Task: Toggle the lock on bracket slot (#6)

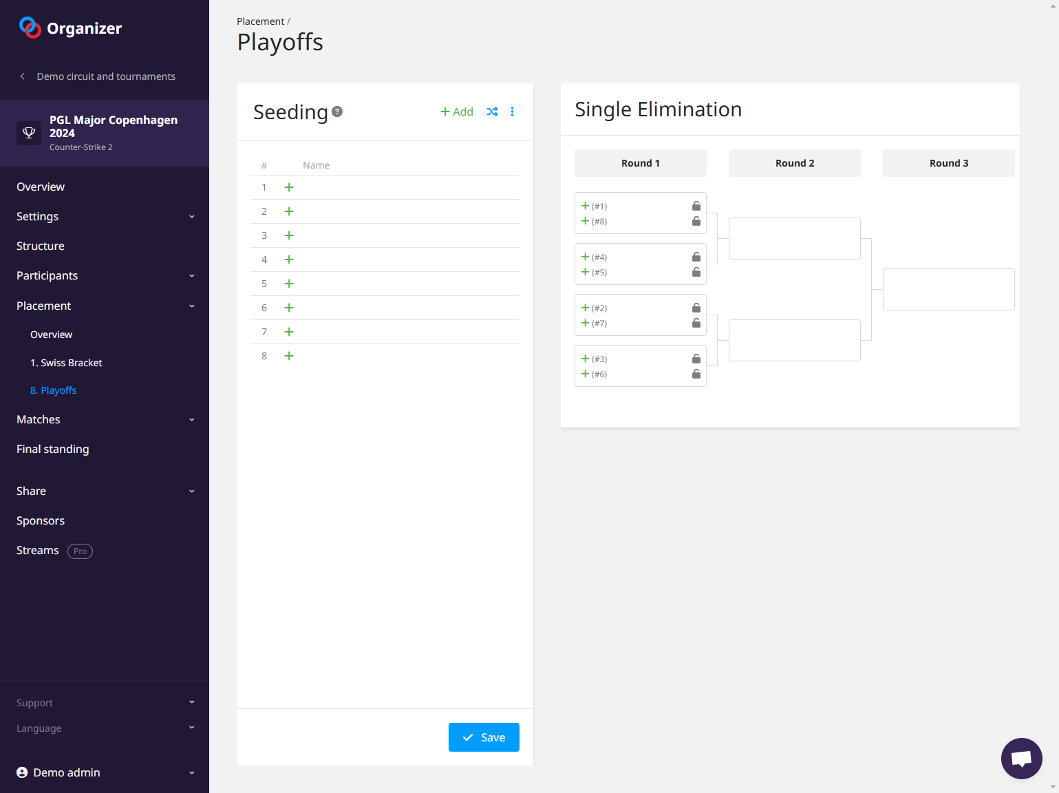Action: 696,374
